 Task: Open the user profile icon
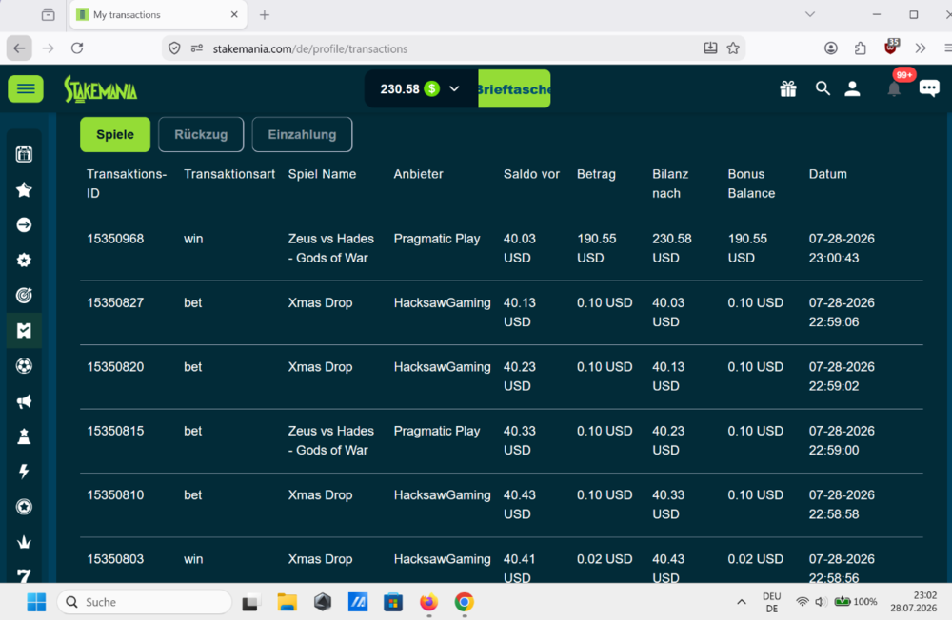852,89
